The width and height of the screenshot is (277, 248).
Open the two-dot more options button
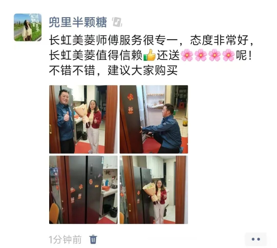pyautogui.click(x=256, y=239)
